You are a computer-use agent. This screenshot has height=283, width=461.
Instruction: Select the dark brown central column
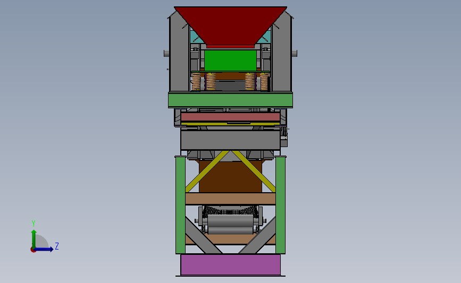pos(230,176)
